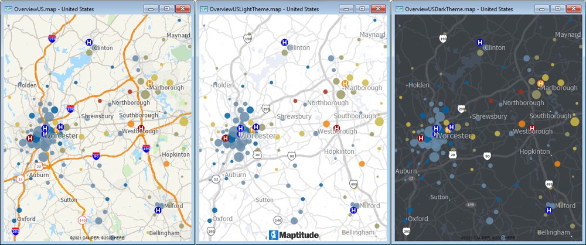The height and width of the screenshot is (245, 586).
Task: Click the orange circle near Hopkinton in the light theme map
Action: click(362, 163)
